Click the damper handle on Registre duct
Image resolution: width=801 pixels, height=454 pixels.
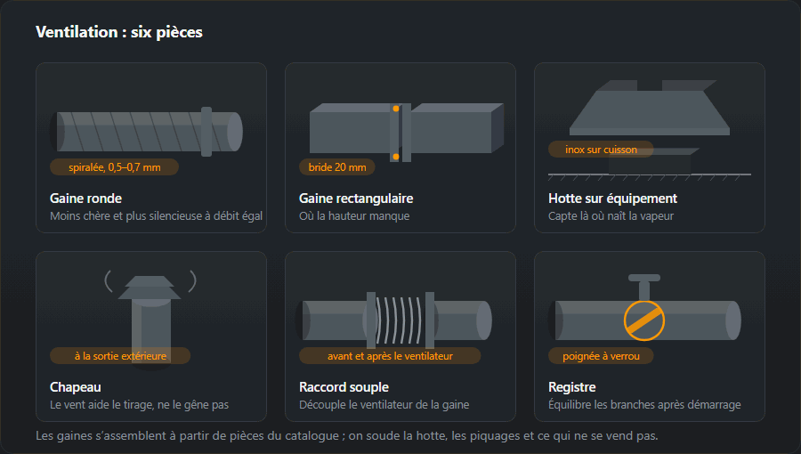pyautogui.click(x=644, y=288)
